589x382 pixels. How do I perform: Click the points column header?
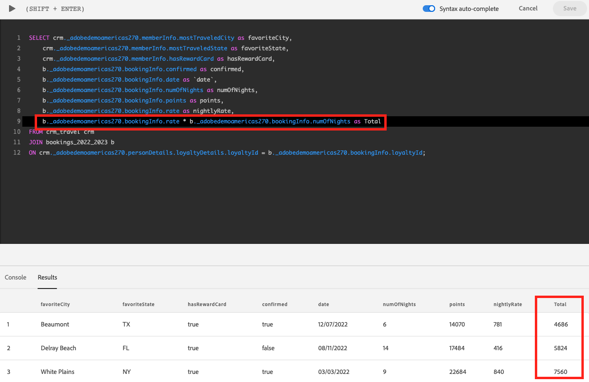click(x=457, y=304)
